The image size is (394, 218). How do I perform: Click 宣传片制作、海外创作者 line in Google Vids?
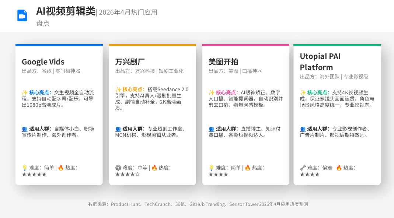[x=51, y=135]
